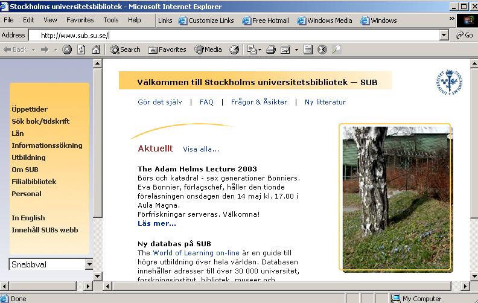The width and height of the screenshot is (478, 303).
Task: Click the birch tree photo
Action: tap(395, 197)
